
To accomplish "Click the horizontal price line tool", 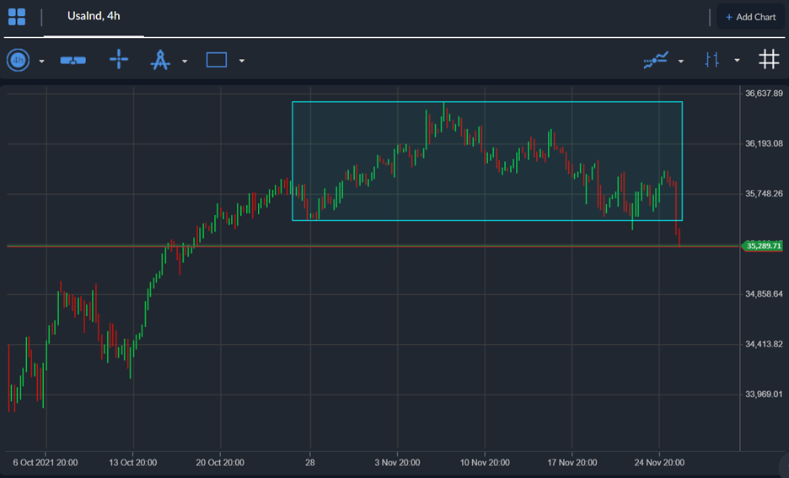I will (x=73, y=61).
